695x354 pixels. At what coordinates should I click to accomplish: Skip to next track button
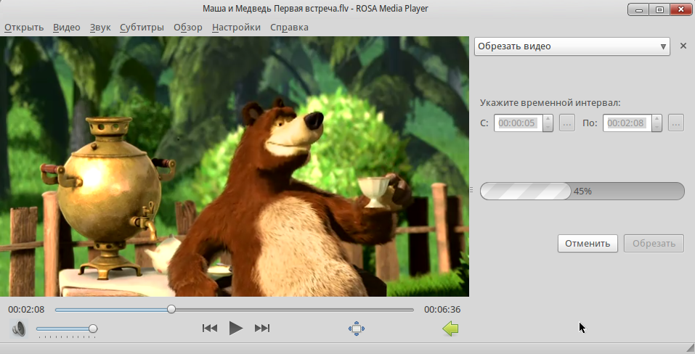click(262, 329)
